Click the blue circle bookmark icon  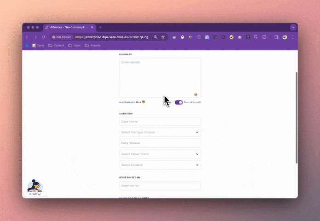pyautogui.click(x=27, y=46)
